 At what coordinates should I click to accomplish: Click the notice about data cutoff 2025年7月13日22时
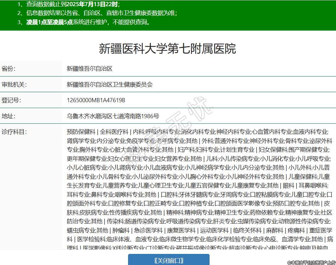coord(68,4)
